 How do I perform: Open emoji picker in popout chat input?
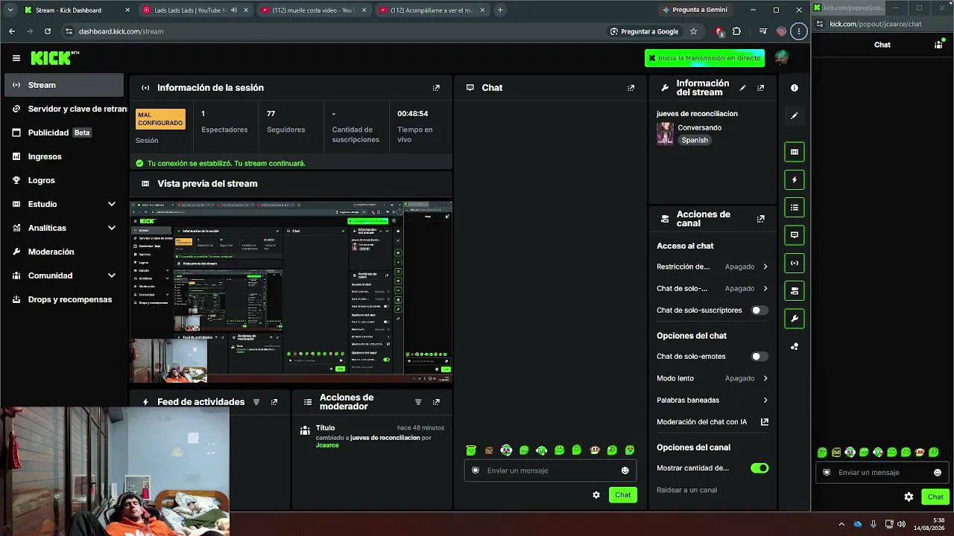point(938,472)
